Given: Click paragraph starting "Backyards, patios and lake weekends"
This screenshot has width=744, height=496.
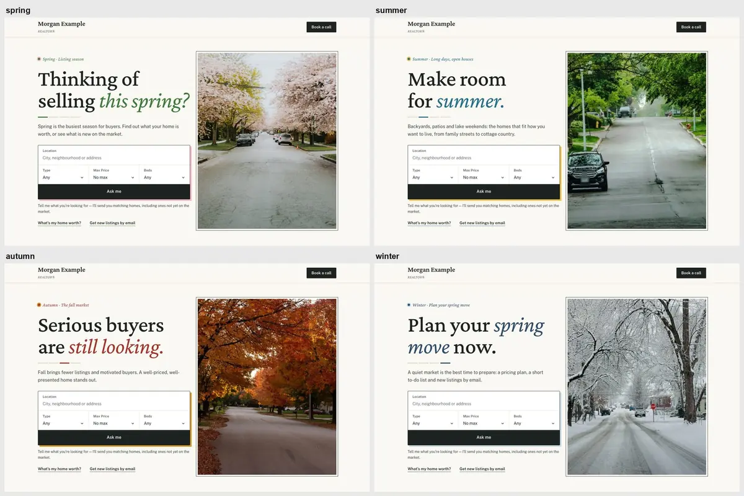Looking at the screenshot, I should pos(476,130).
